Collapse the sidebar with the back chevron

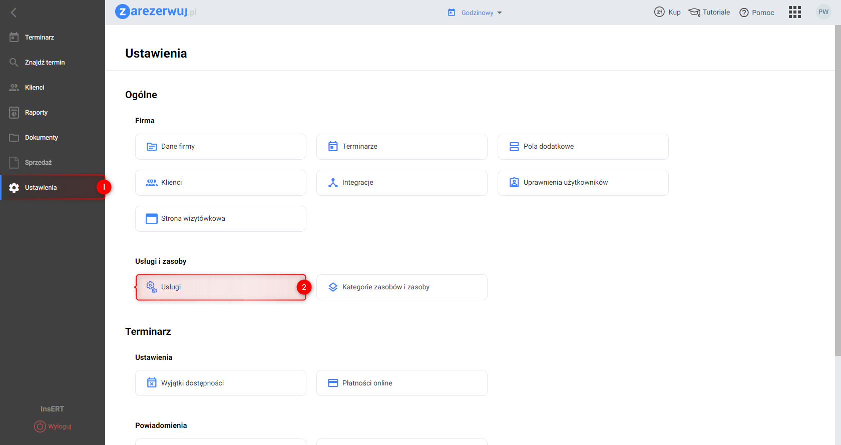[x=14, y=13]
